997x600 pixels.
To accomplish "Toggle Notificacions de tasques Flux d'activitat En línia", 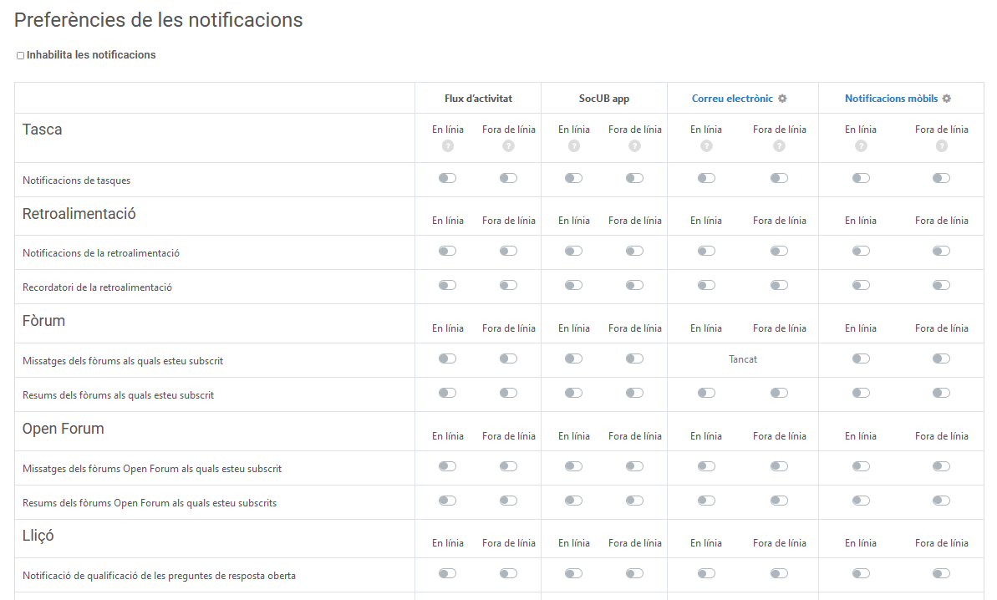I will 448,178.
